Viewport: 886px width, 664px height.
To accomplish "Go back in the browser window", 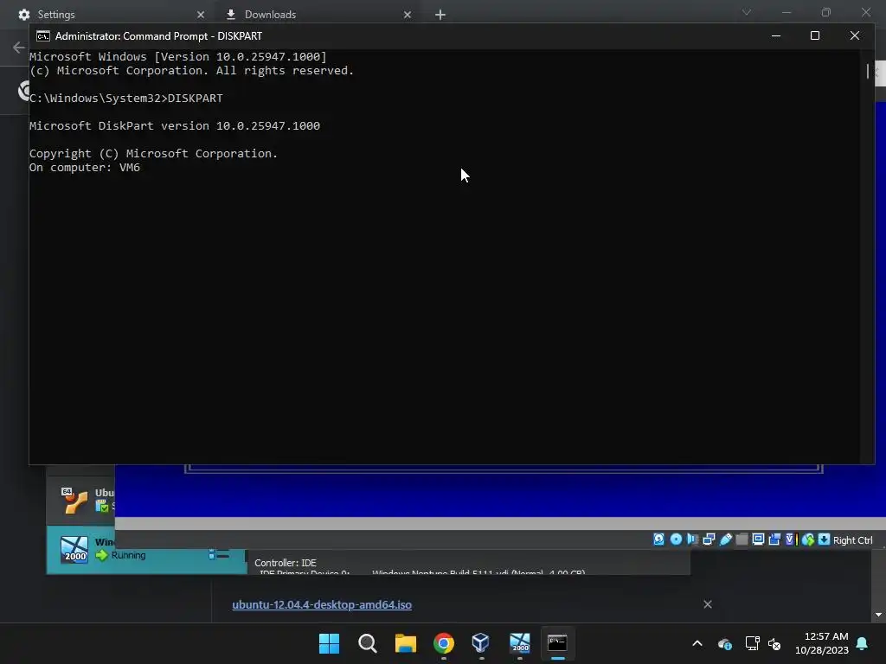I will (19, 48).
